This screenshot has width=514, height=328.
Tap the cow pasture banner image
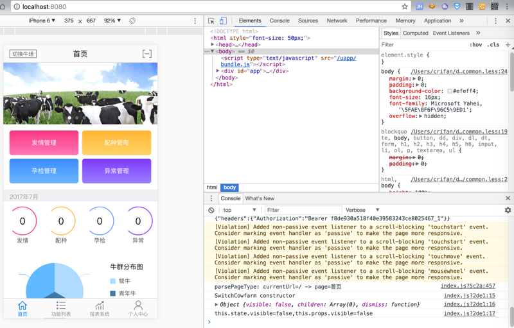[x=80, y=94]
